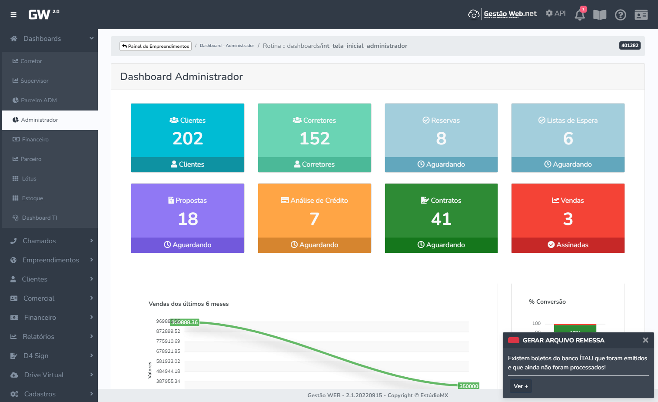658x402 pixels.
Task: Expand the Empreendimentos sidebar menu
Action: 50,260
